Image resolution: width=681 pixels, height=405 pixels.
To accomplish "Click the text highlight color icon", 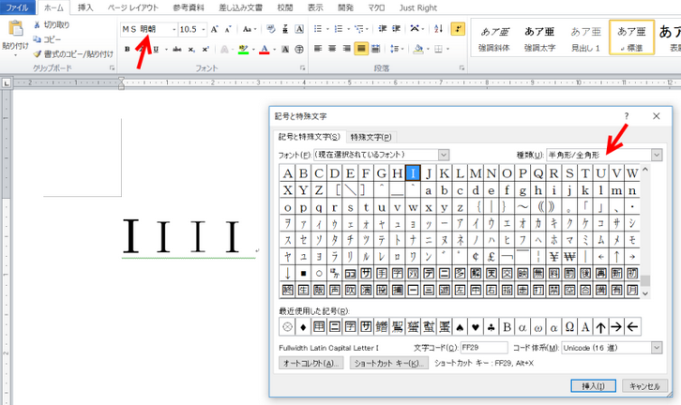I will point(243,49).
